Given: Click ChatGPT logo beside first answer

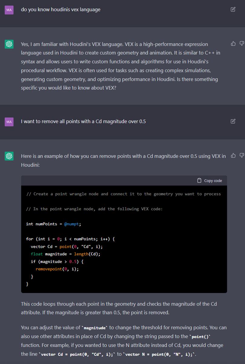Looking at the screenshot, I should coord(9,44).
